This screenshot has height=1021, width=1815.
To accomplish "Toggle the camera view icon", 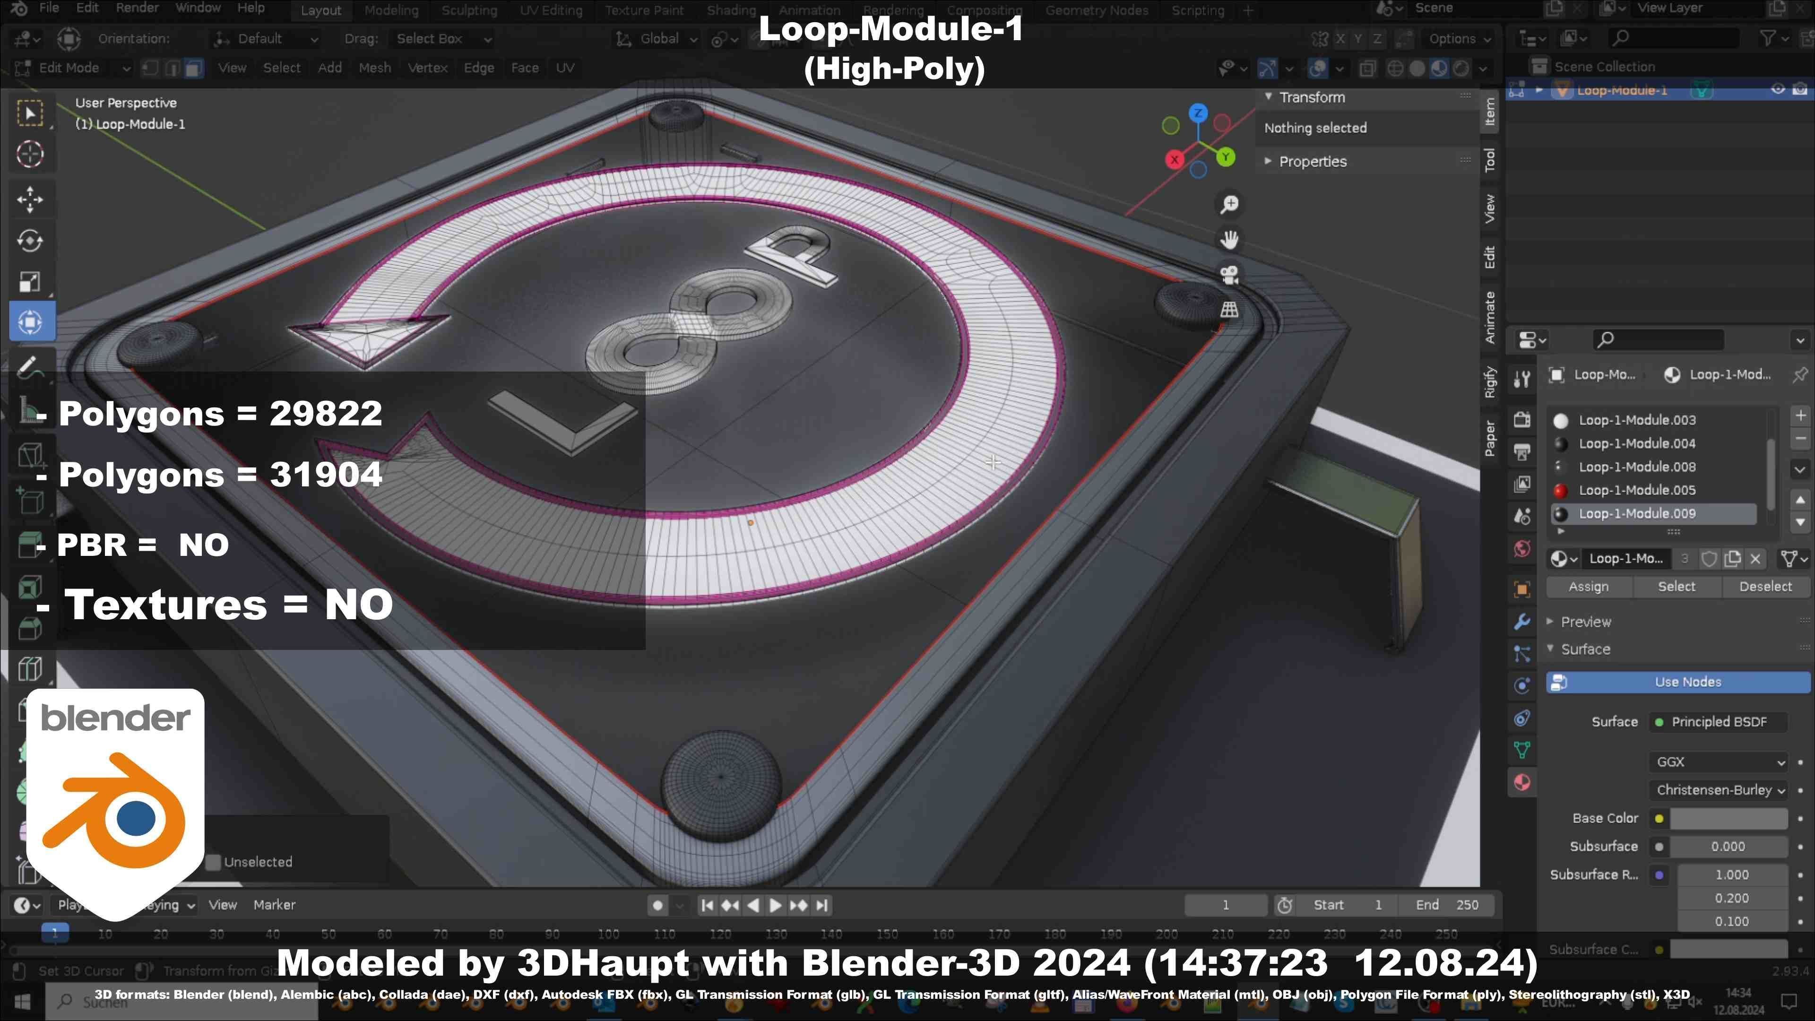I will [x=1229, y=274].
